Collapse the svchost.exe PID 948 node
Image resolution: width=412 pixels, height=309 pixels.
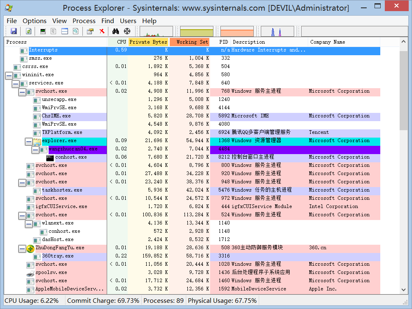point(22,183)
